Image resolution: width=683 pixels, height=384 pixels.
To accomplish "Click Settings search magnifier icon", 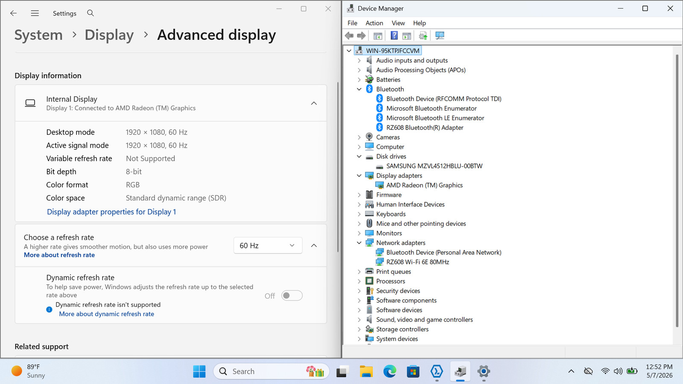I will (x=90, y=13).
